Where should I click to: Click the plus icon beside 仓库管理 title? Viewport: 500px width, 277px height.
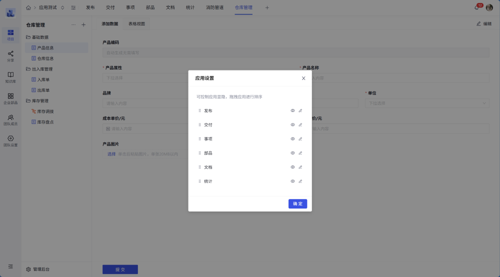click(x=83, y=24)
